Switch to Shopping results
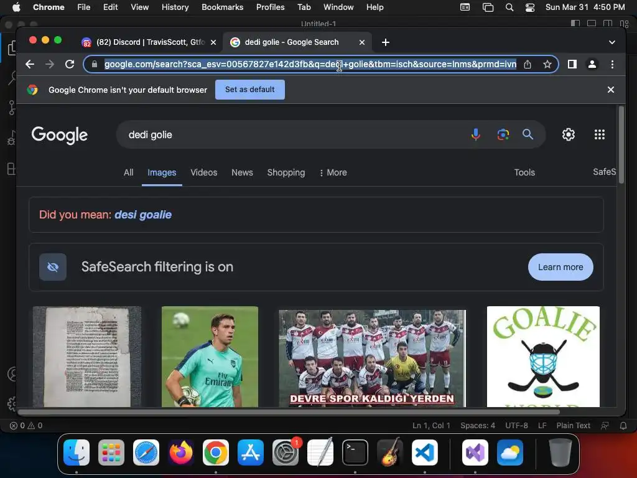637x478 pixels. 286,172
